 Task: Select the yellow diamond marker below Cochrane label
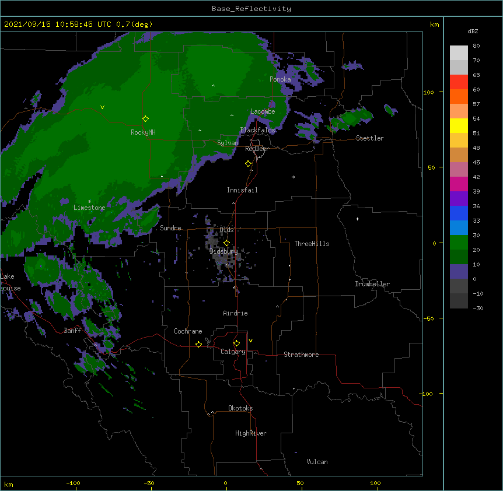pyautogui.click(x=198, y=344)
